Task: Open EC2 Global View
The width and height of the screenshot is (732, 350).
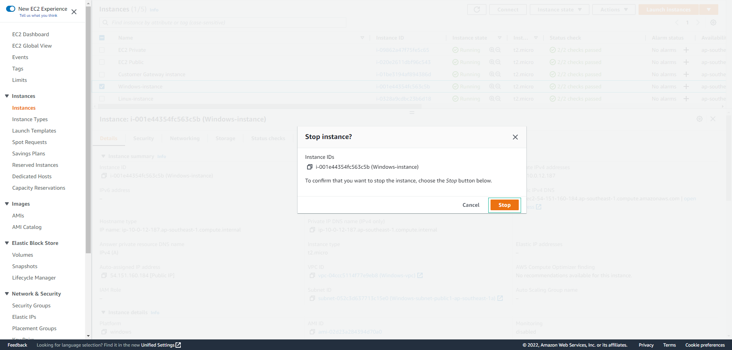Action: coord(32,46)
